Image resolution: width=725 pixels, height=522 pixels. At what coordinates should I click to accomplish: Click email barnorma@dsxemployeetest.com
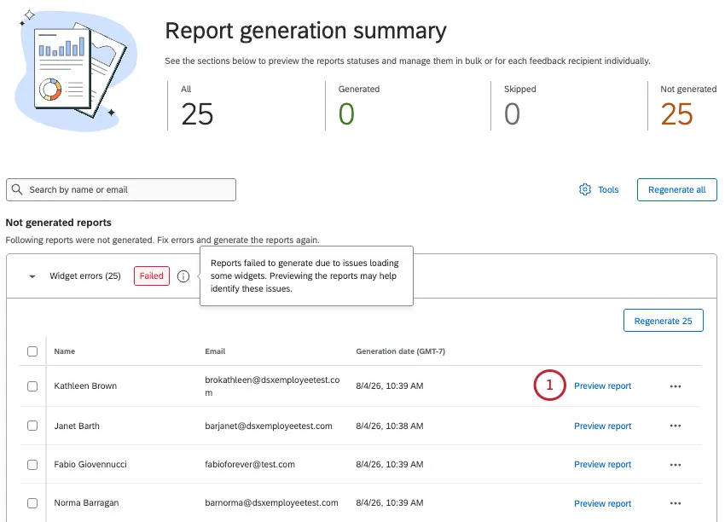(x=271, y=502)
